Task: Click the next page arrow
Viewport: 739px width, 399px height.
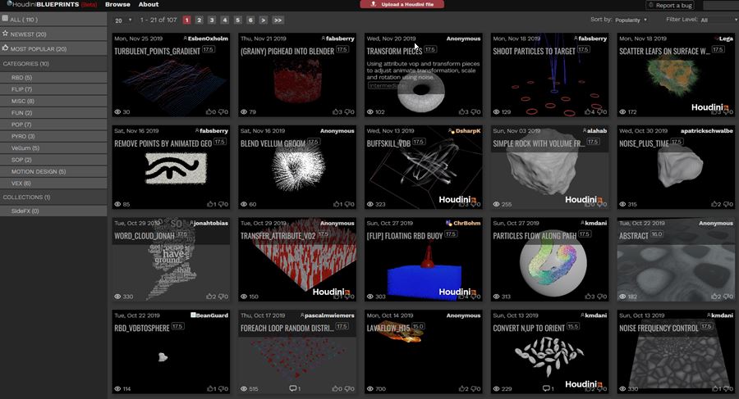Action: click(263, 20)
